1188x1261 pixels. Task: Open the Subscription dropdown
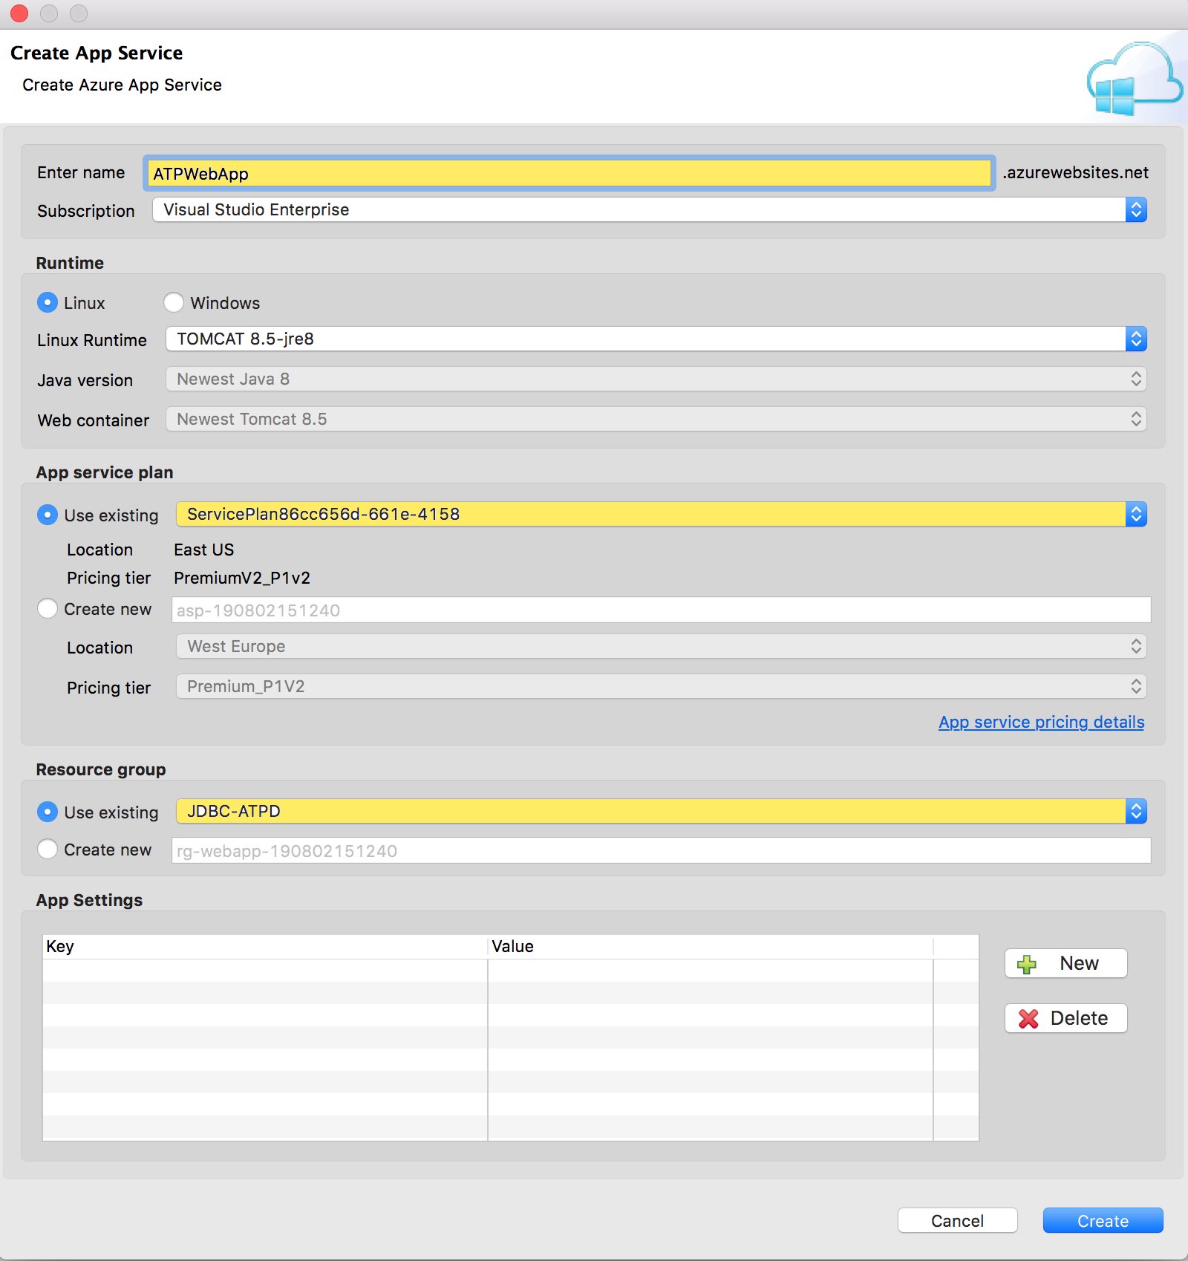(650, 209)
